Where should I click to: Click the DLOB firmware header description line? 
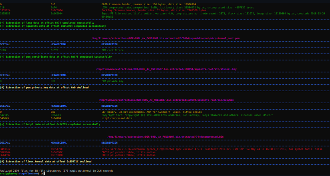149,4
